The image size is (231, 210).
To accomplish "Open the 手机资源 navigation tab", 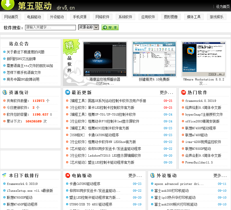I will [x=80, y=17].
